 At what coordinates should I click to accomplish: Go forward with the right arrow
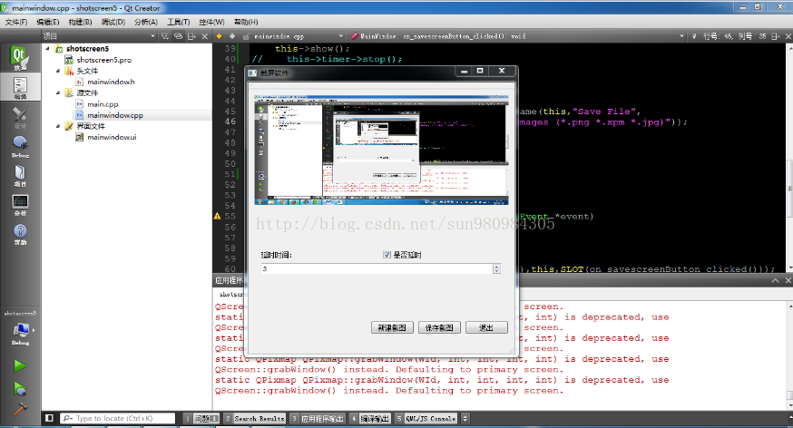(x=232, y=36)
